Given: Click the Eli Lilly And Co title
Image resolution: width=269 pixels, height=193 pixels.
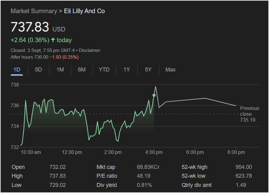Looking at the screenshot, I should 84,11.
